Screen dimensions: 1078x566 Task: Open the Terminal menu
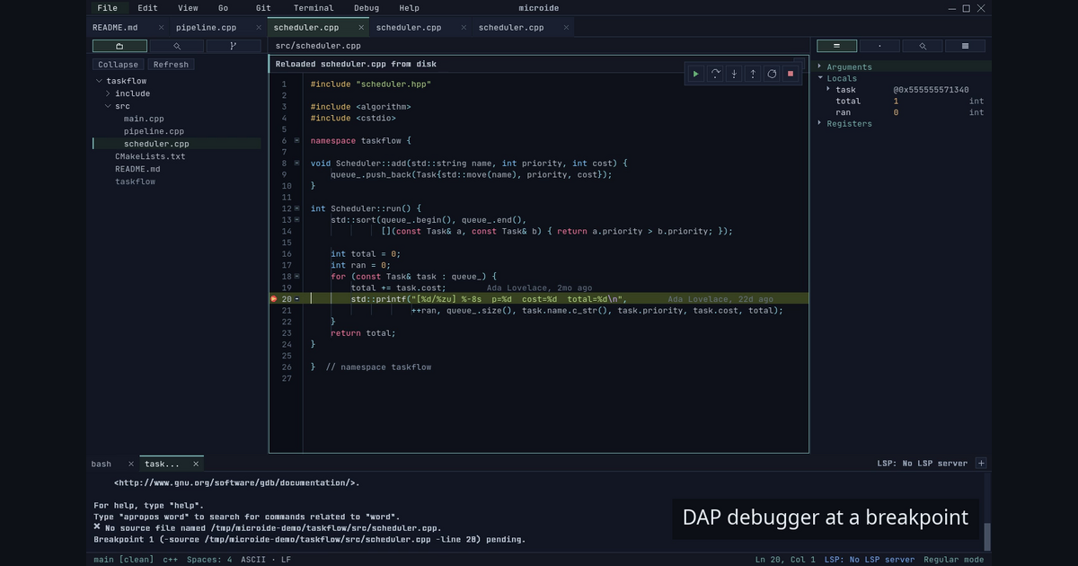click(x=314, y=8)
